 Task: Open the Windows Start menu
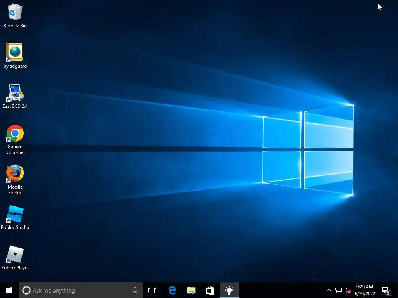9,290
